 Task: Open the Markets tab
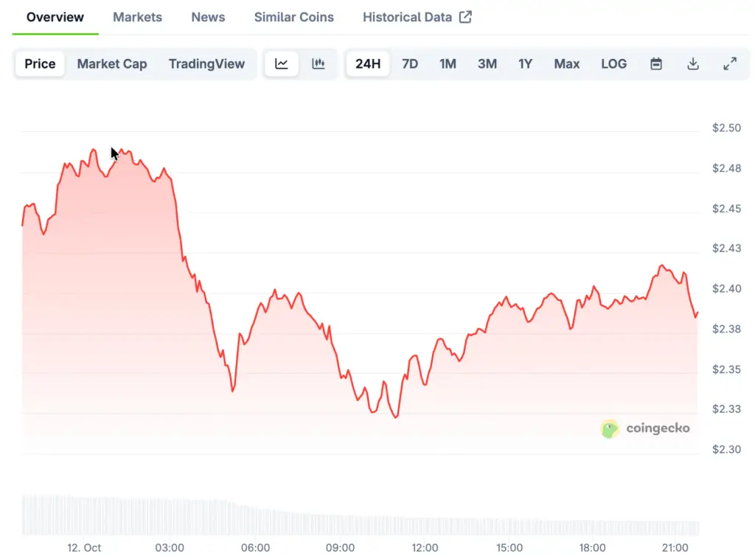(137, 17)
